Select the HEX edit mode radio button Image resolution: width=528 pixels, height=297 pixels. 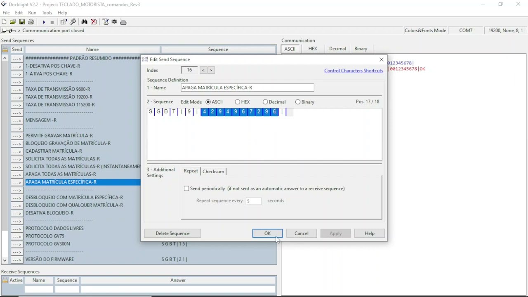(x=238, y=102)
